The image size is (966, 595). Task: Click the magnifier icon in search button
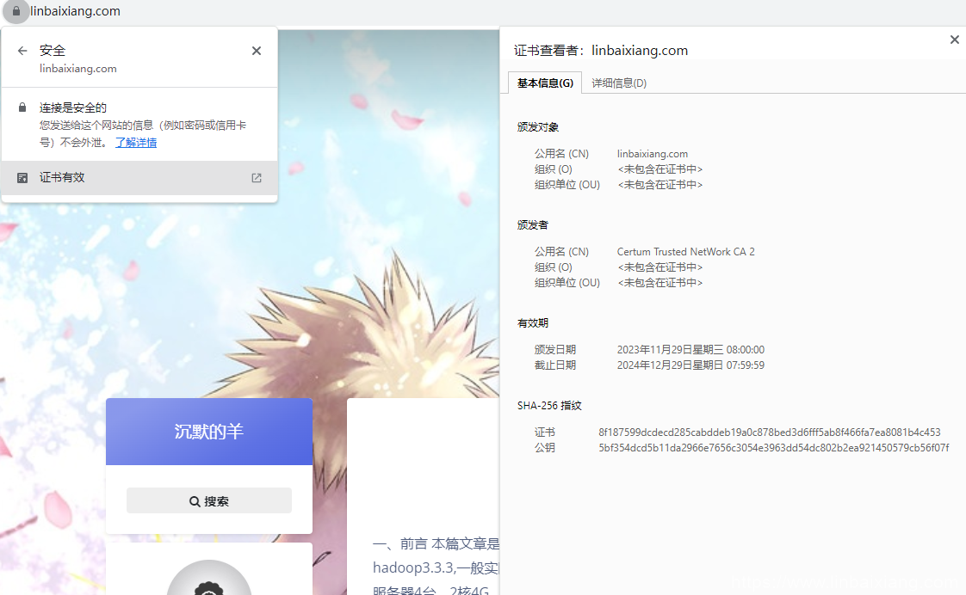(195, 501)
